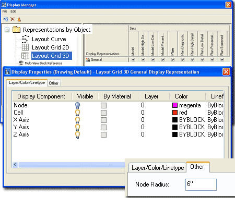Select Layout Grid 2D in the tree
The image size is (235, 198).
51,47
